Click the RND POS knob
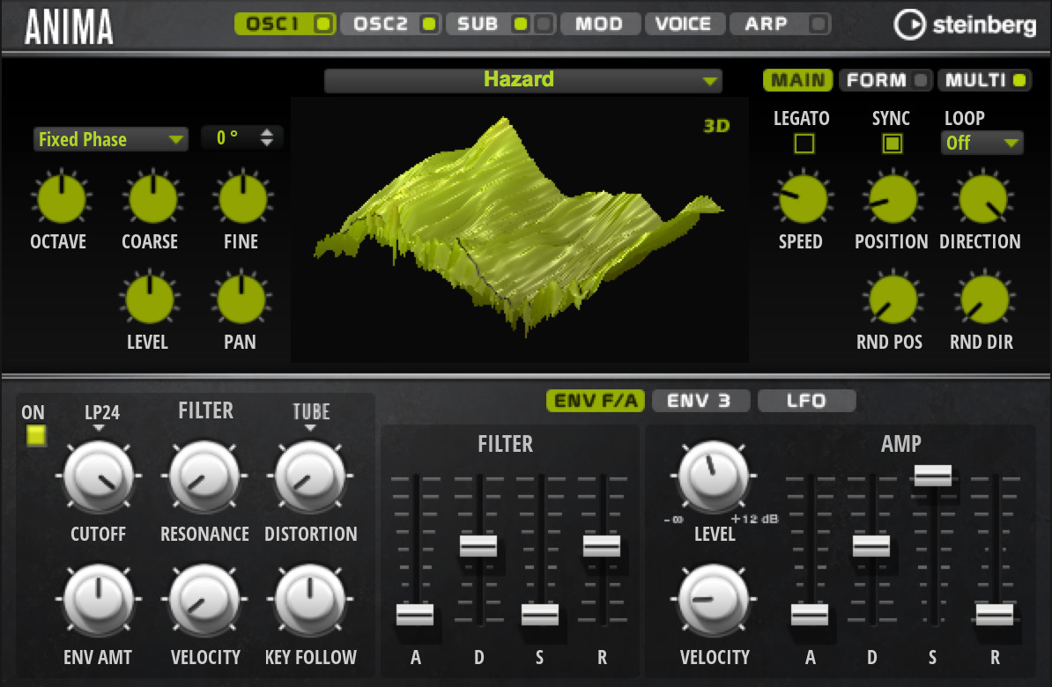1052x687 pixels. tap(893, 299)
